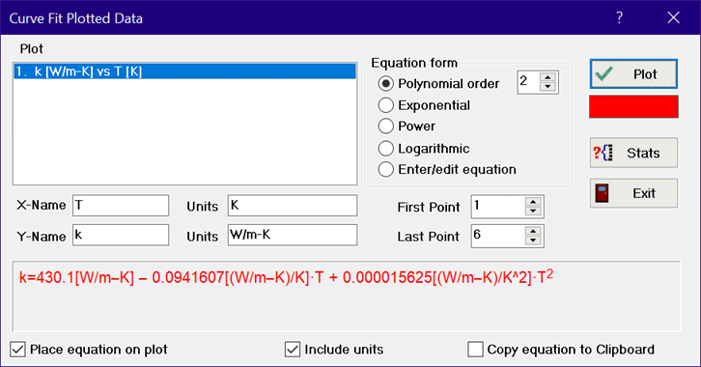
Task: Toggle Place equation on plot checkbox
Action: click(x=18, y=349)
